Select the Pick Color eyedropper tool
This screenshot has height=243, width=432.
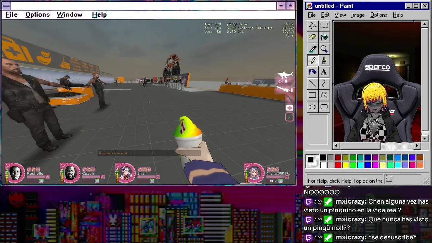313,49
